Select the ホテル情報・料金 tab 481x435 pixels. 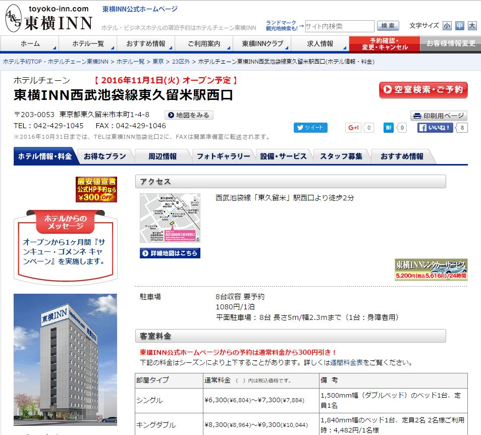point(45,156)
